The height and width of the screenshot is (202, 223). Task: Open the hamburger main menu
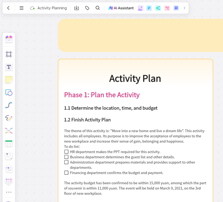(x=22, y=8)
